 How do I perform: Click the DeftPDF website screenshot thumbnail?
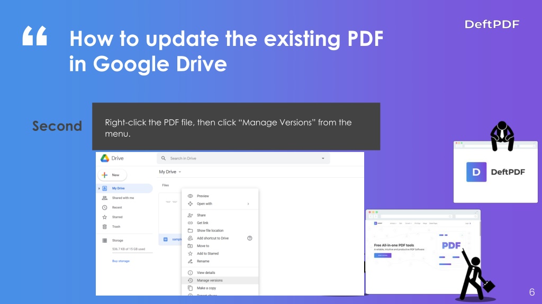[423, 252]
